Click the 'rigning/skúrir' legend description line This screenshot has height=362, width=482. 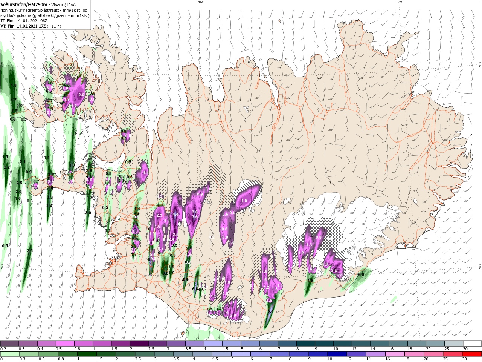[43, 10]
